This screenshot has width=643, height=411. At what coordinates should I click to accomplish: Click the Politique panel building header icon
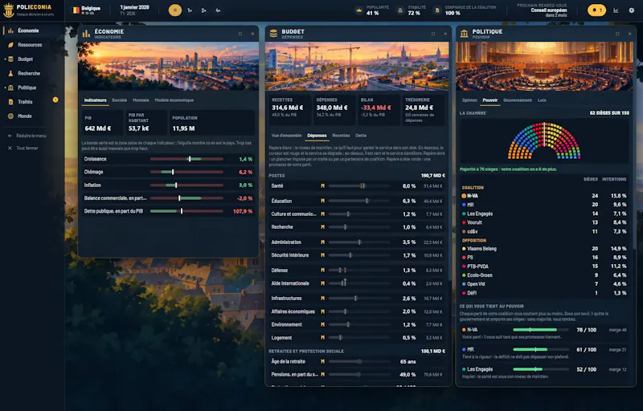(x=465, y=34)
